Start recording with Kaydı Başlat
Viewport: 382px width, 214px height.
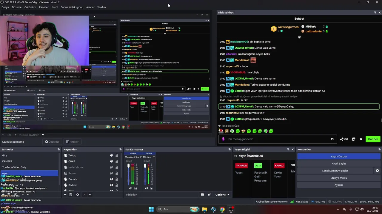point(339,163)
